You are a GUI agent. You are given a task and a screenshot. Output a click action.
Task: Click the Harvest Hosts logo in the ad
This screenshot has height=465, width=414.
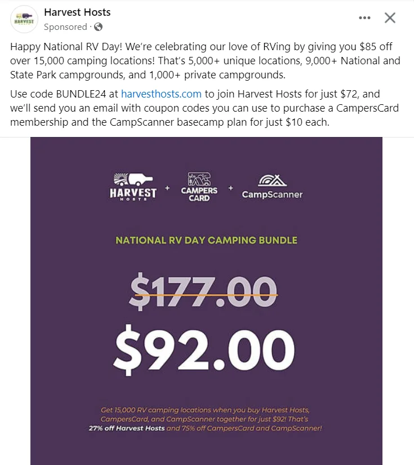click(x=133, y=187)
